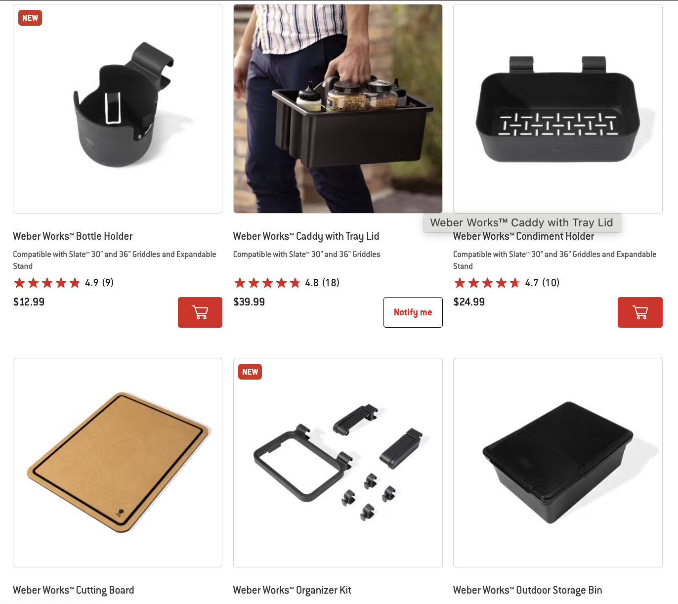Open Bottle Holder product image
This screenshot has height=604, width=678.
[x=118, y=109]
